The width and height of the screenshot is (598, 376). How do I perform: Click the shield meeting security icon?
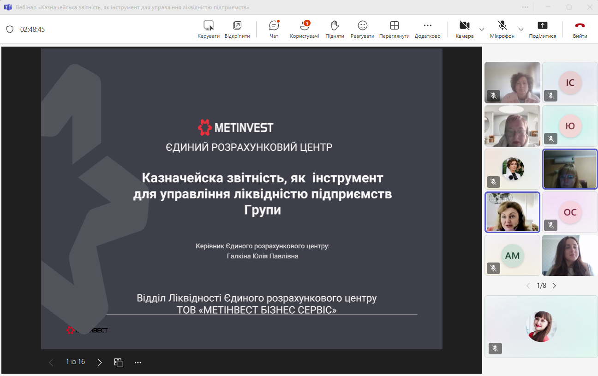click(10, 30)
